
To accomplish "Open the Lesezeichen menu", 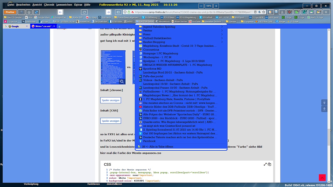I will (64, 5).
